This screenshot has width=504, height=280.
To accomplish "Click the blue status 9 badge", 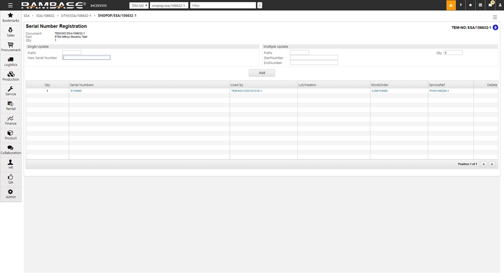I will click(495, 28).
